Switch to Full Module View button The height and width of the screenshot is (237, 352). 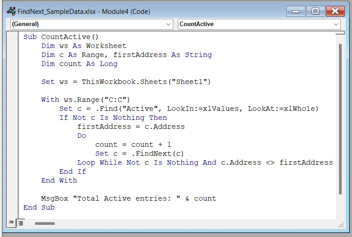point(21,223)
